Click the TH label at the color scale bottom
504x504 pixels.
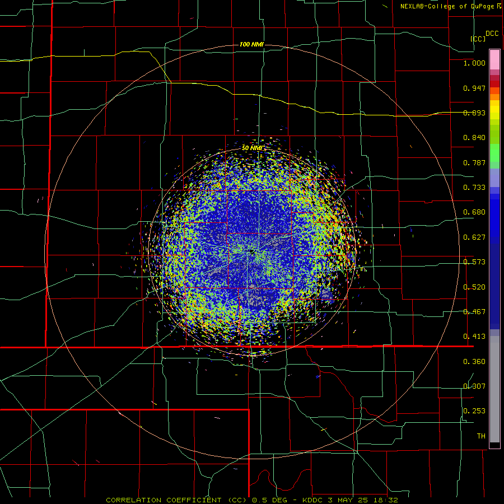click(x=481, y=436)
